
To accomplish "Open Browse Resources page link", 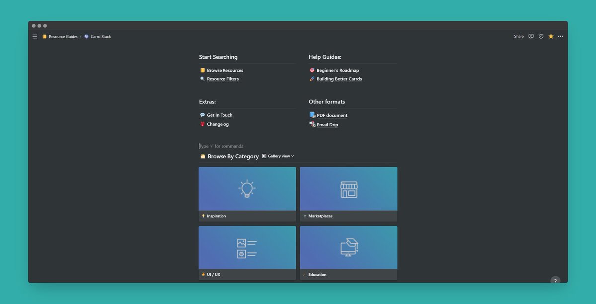I will coord(225,70).
